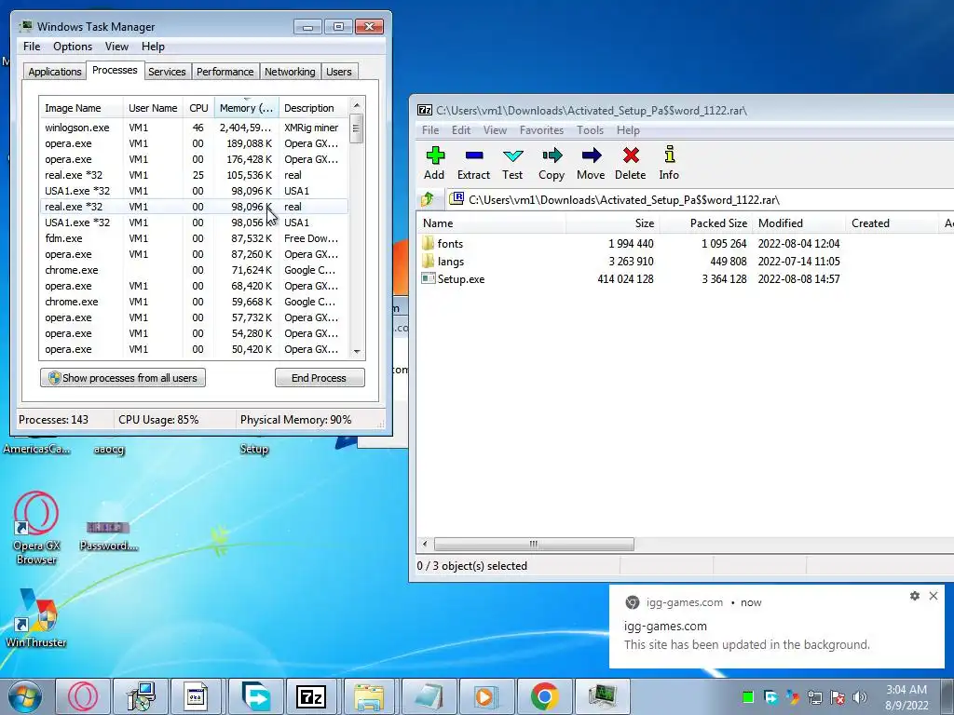The height and width of the screenshot is (715, 954).
Task: Switch to the Users tab
Action: tap(339, 72)
